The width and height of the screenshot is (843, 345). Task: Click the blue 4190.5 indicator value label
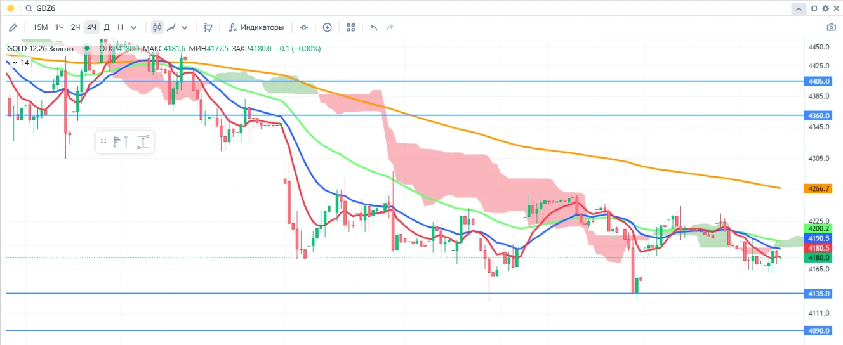pos(820,238)
